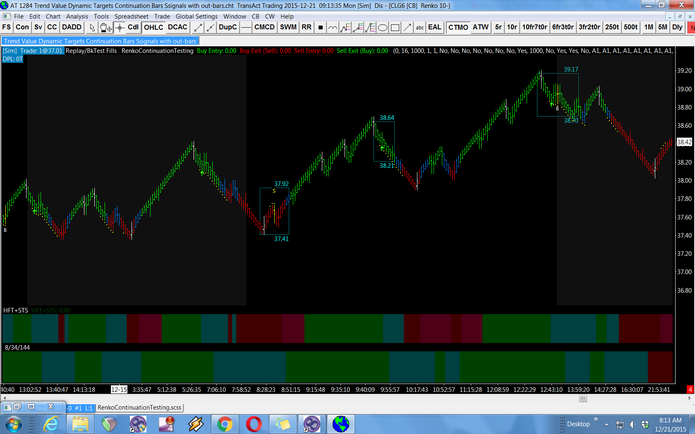
Task: Switch chart to 5r renko bars
Action: [498, 27]
